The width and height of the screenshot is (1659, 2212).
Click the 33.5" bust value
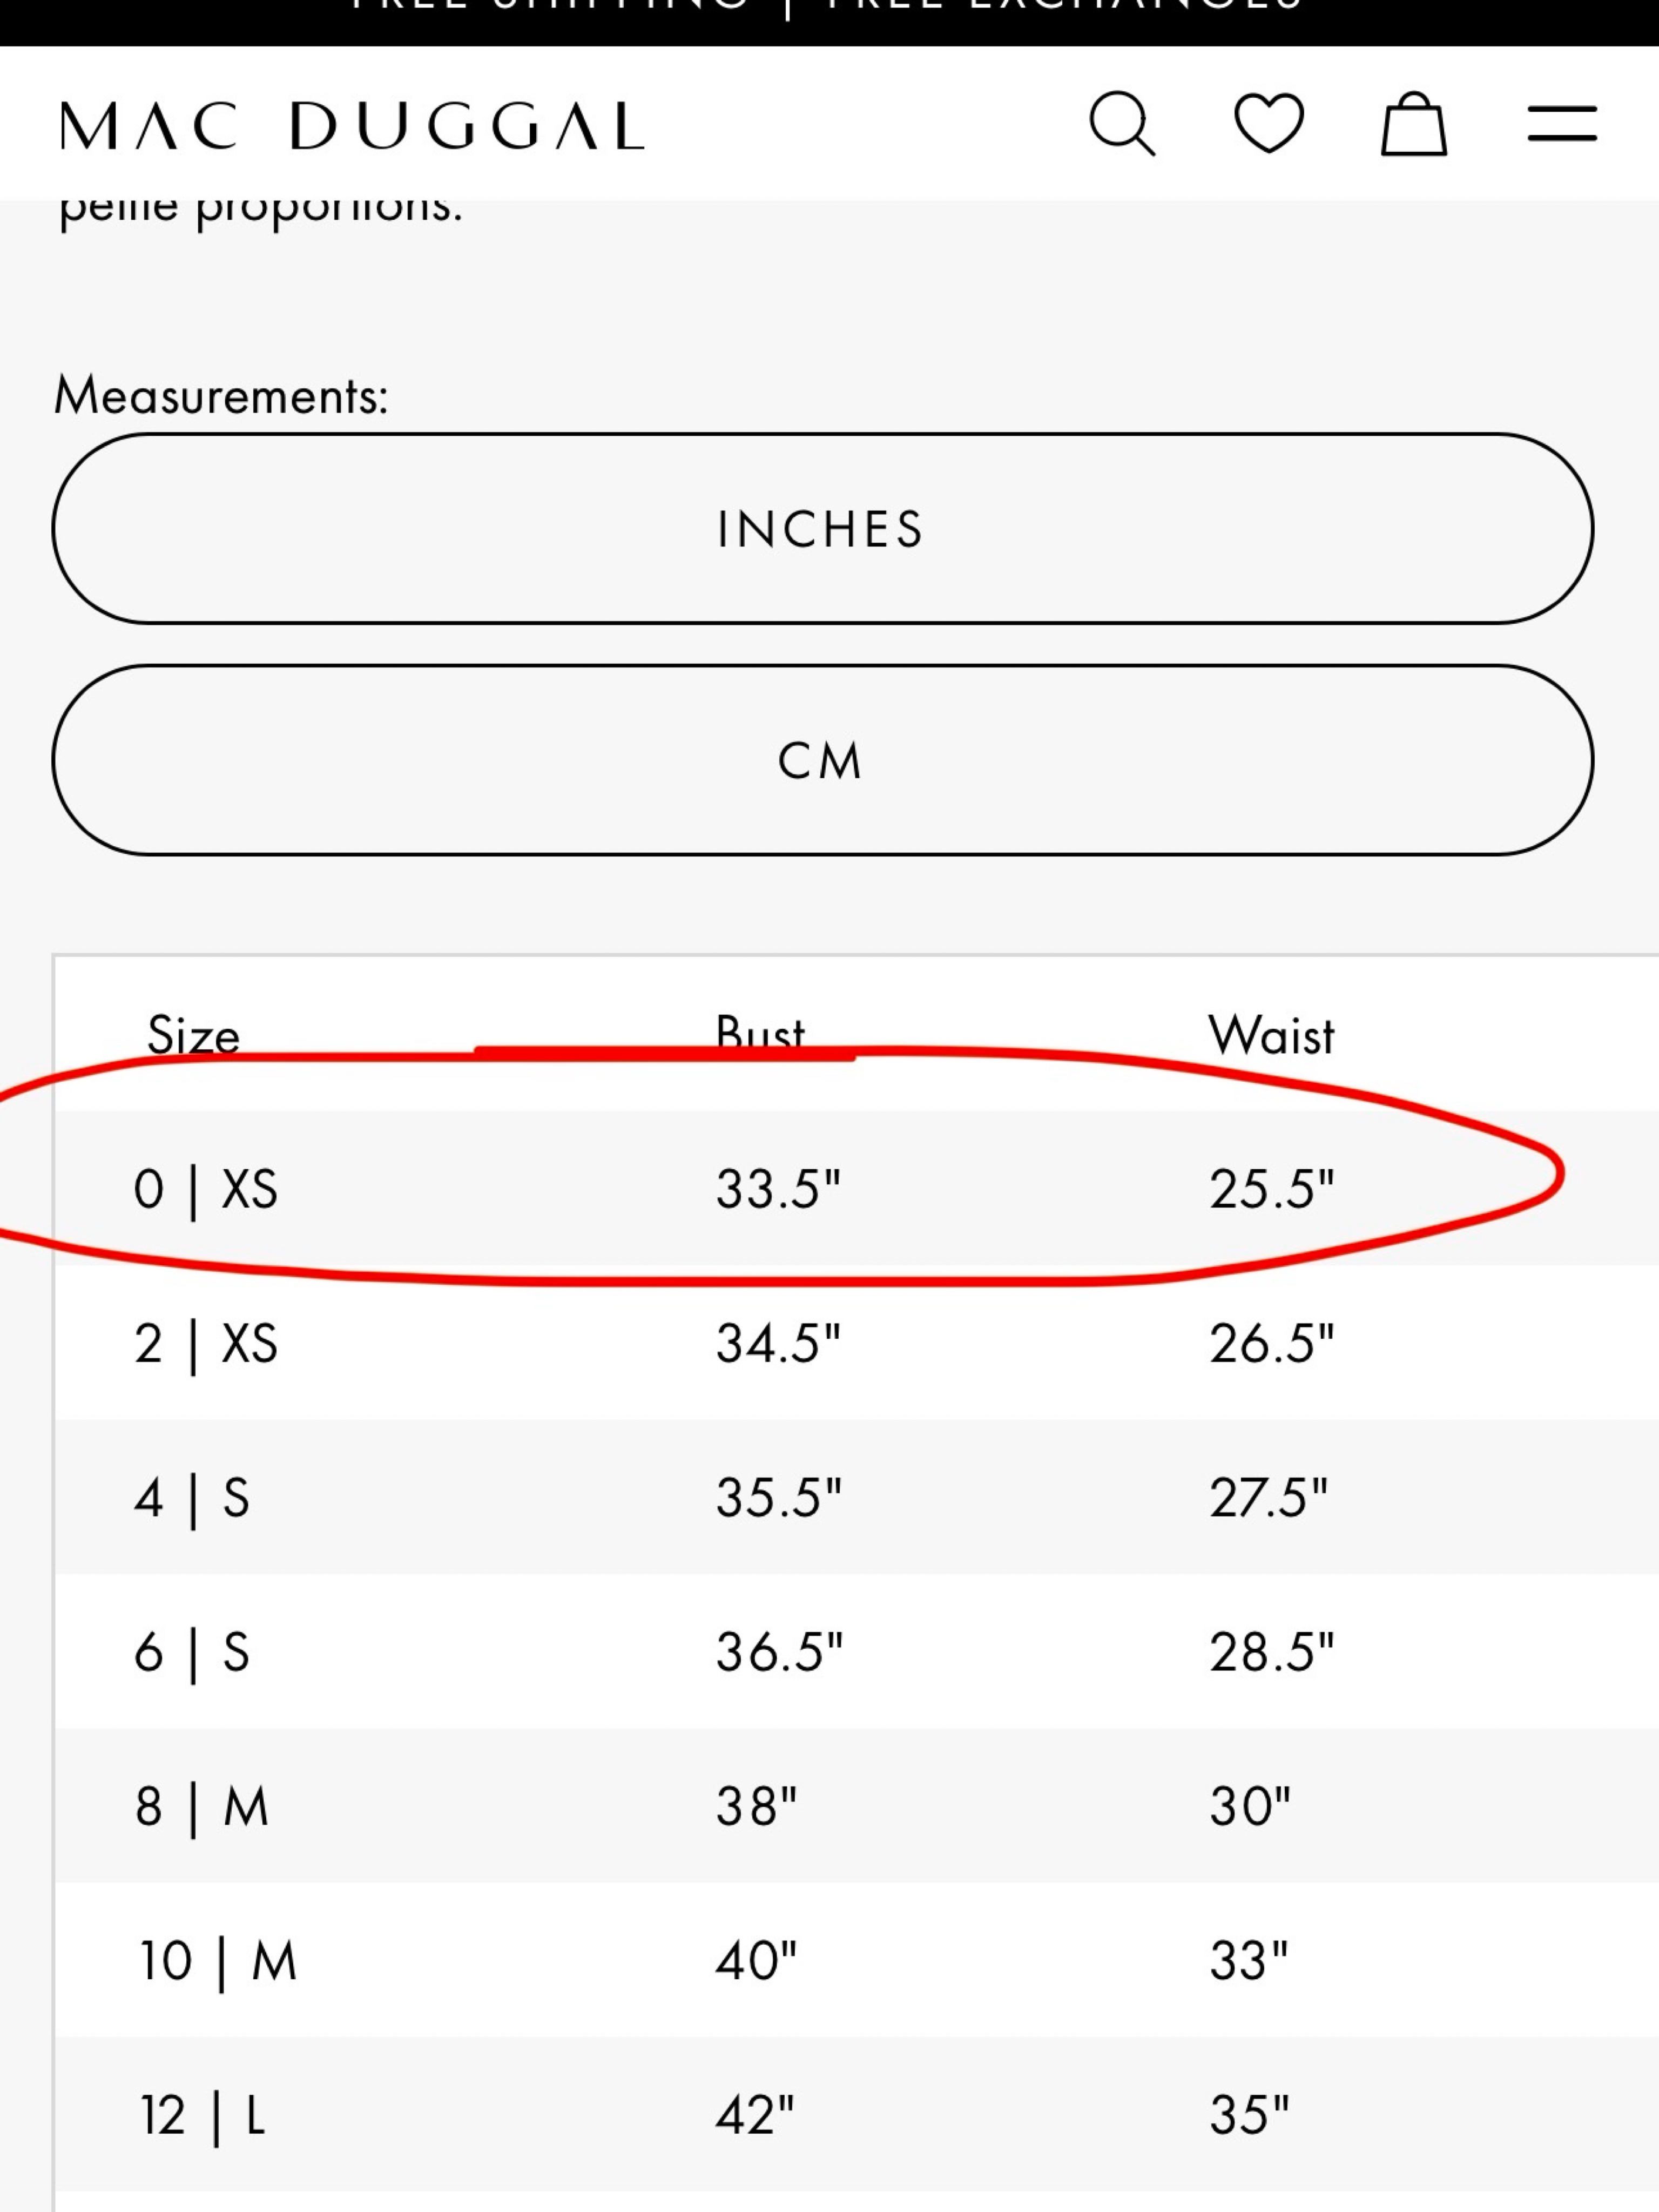pyautogui.click(x=778, y=1189)
